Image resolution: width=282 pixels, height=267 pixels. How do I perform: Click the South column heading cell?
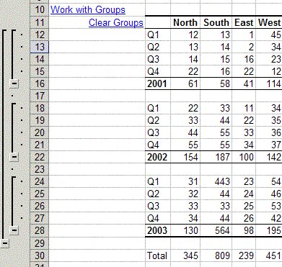pyautogui.click(x=216, y=22)
